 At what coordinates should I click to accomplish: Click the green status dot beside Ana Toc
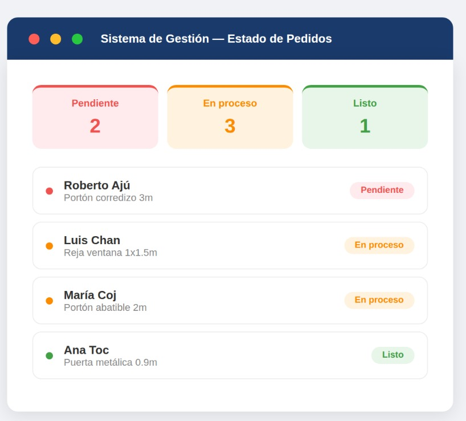point(50,355)
